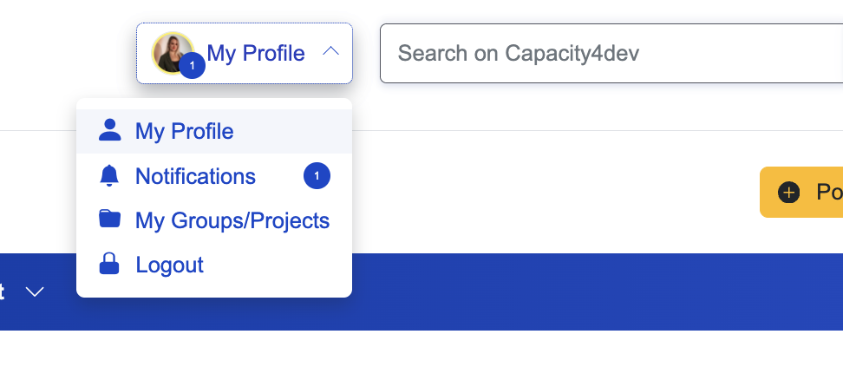This screenshot has width=843, height=380.
Task: Click the folder icon for My Groups/Projects
Action: 109,219
